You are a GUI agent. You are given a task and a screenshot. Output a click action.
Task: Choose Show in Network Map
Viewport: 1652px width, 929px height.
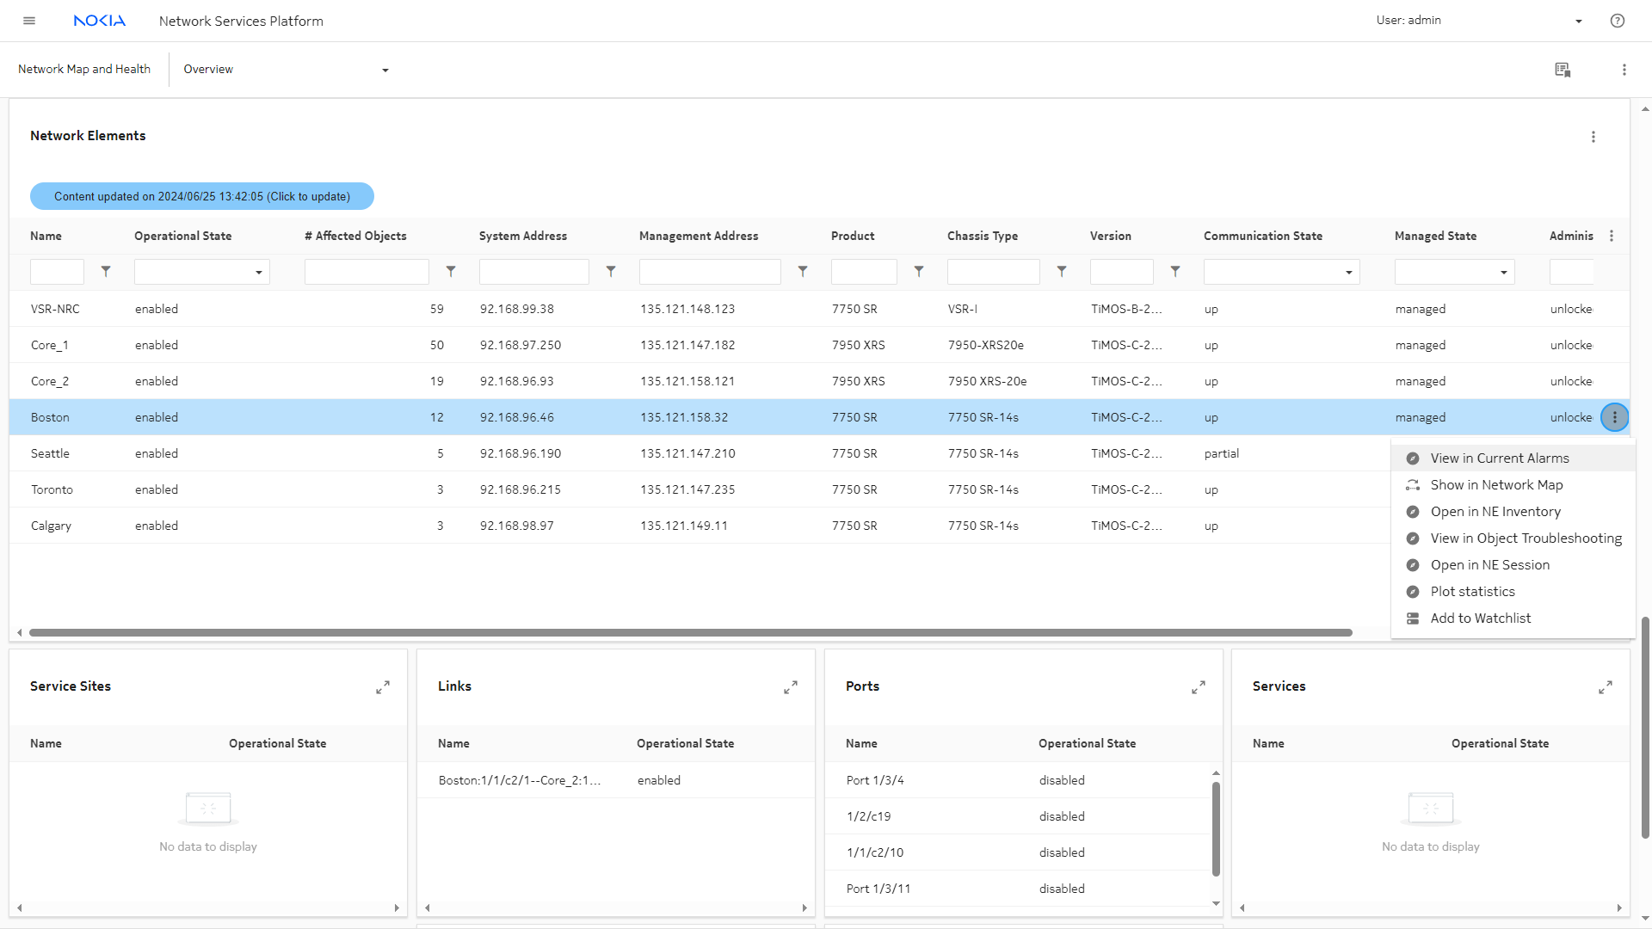click(1496, 485)
